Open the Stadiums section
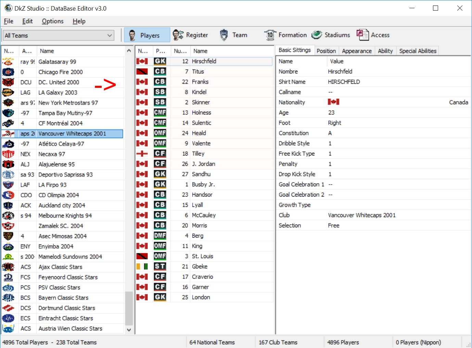 click(331, 35)
